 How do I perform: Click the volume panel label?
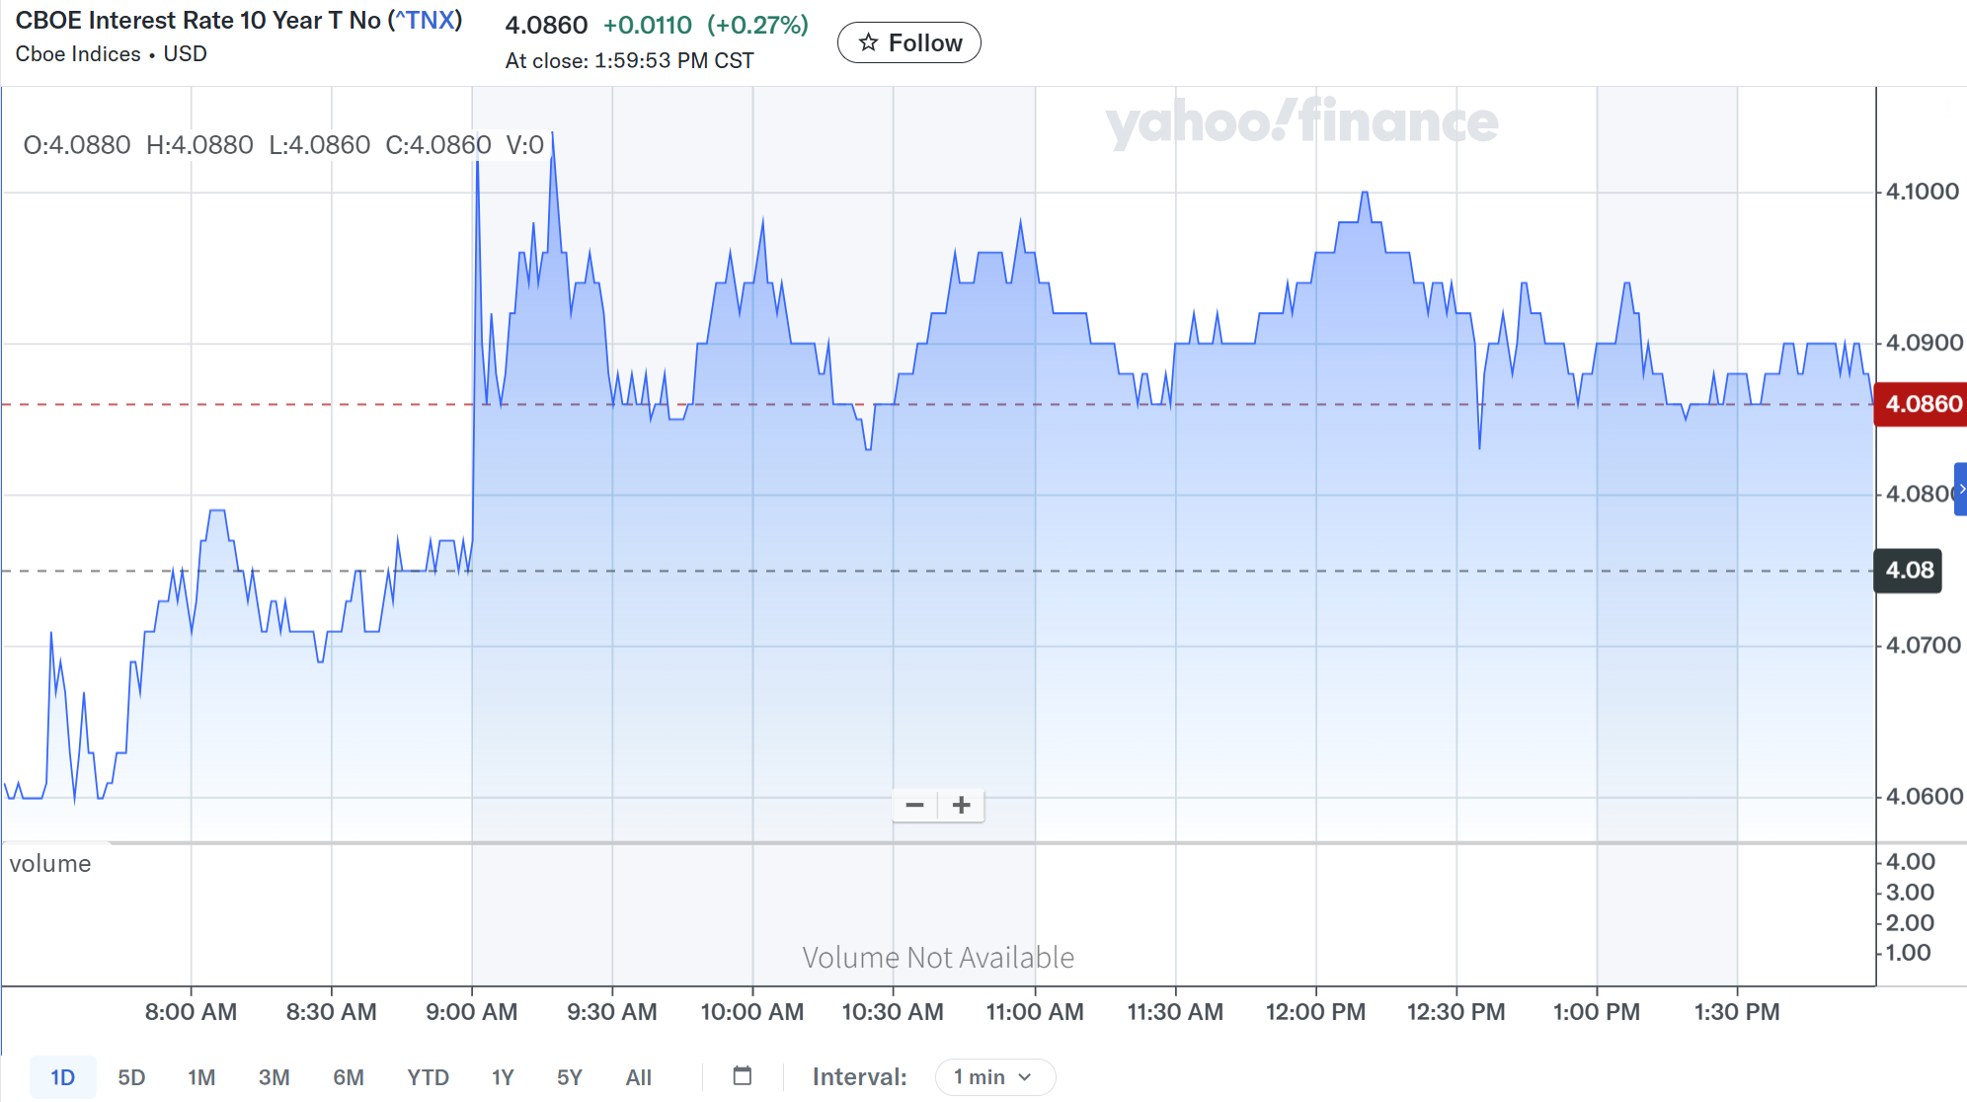[50, 864]
